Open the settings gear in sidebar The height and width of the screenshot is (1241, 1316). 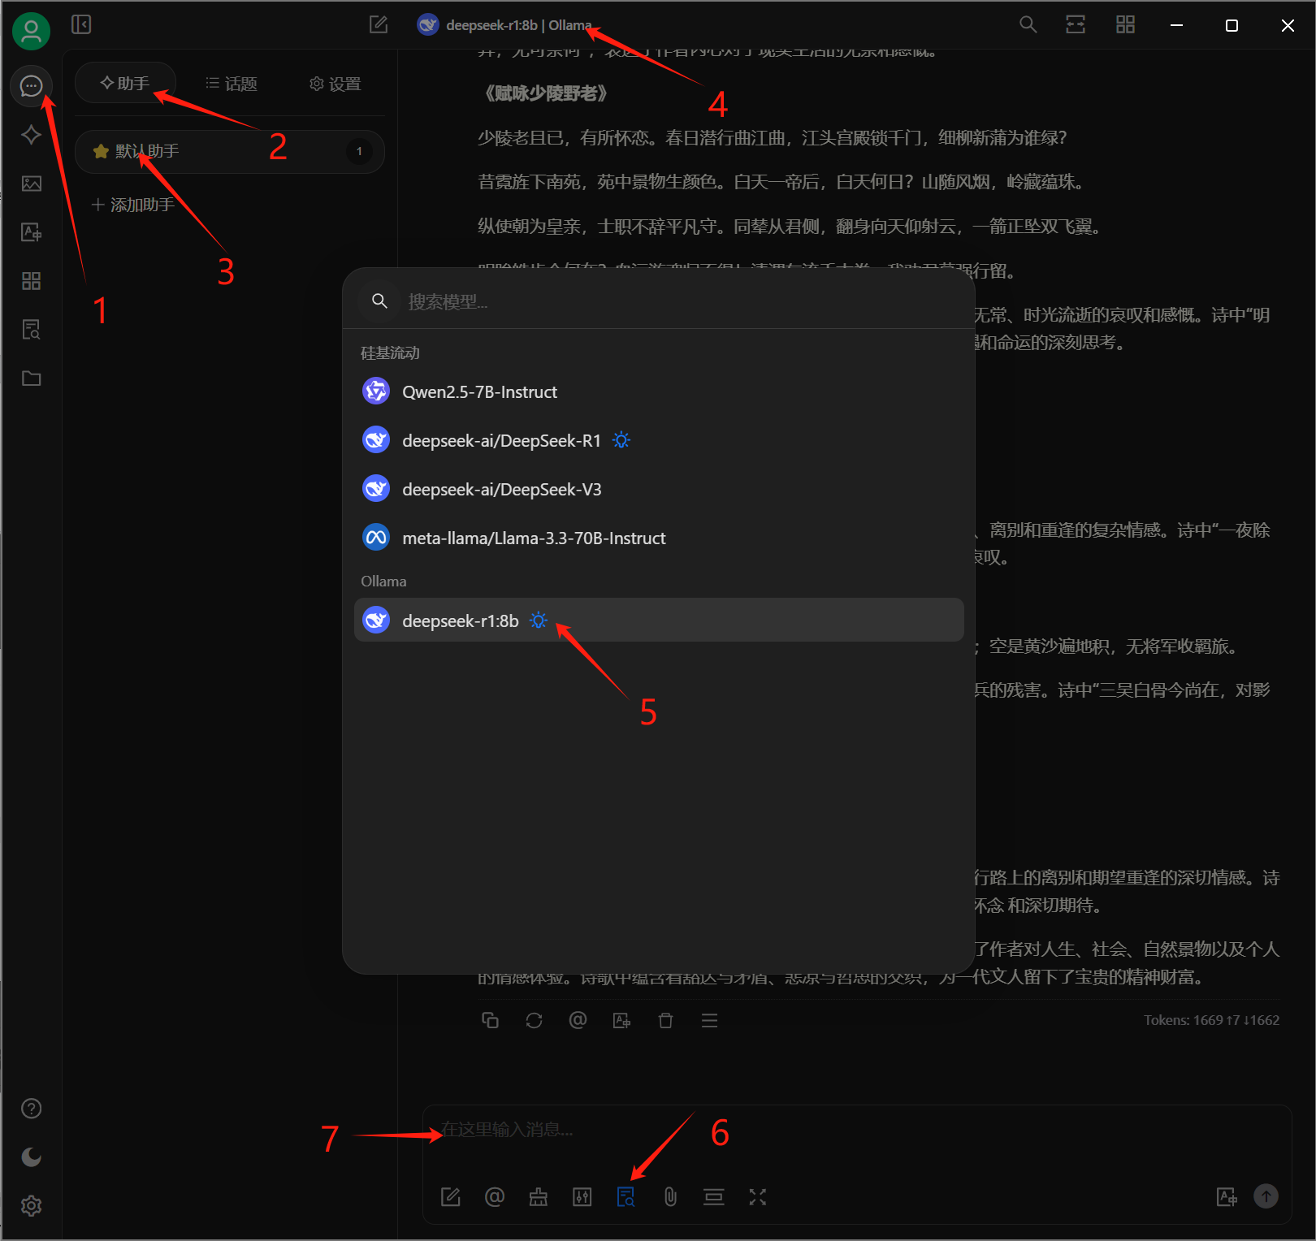point(31,1206)
